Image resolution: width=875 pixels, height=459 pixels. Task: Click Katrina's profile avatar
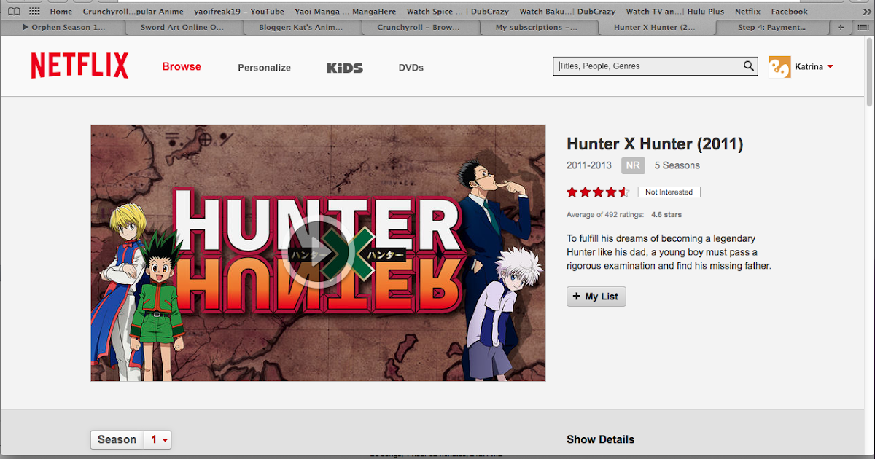point(779,67)
